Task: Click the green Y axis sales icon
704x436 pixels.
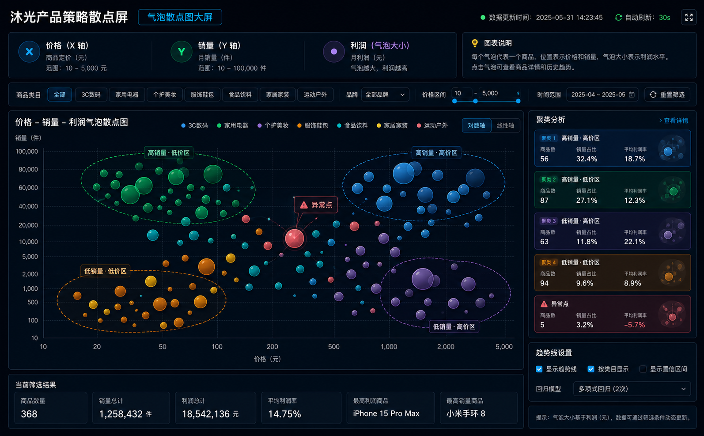Action: click(181, 52)
